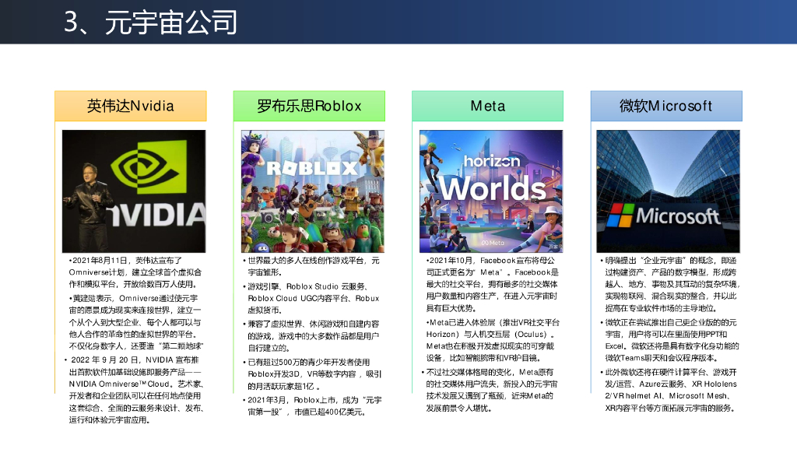Toggle the green 罗布乐思Roblox header
The height and width of the screenshot is (449, 797).
(309, 106)
